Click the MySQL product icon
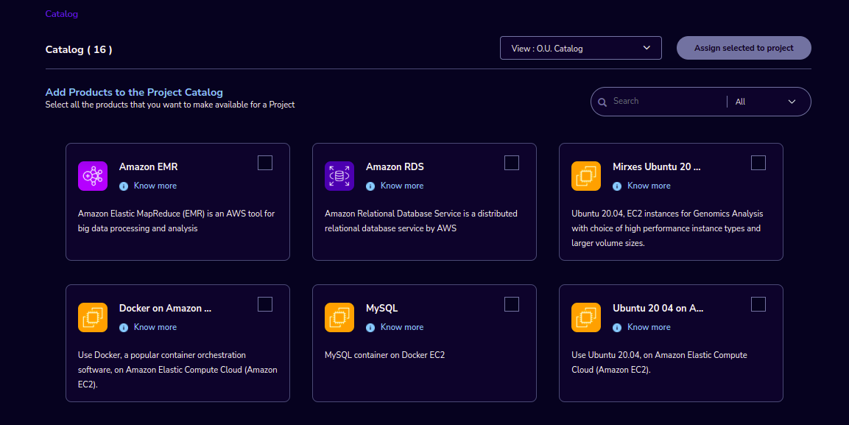Viewport: 849px width, 425px height. 339,317
